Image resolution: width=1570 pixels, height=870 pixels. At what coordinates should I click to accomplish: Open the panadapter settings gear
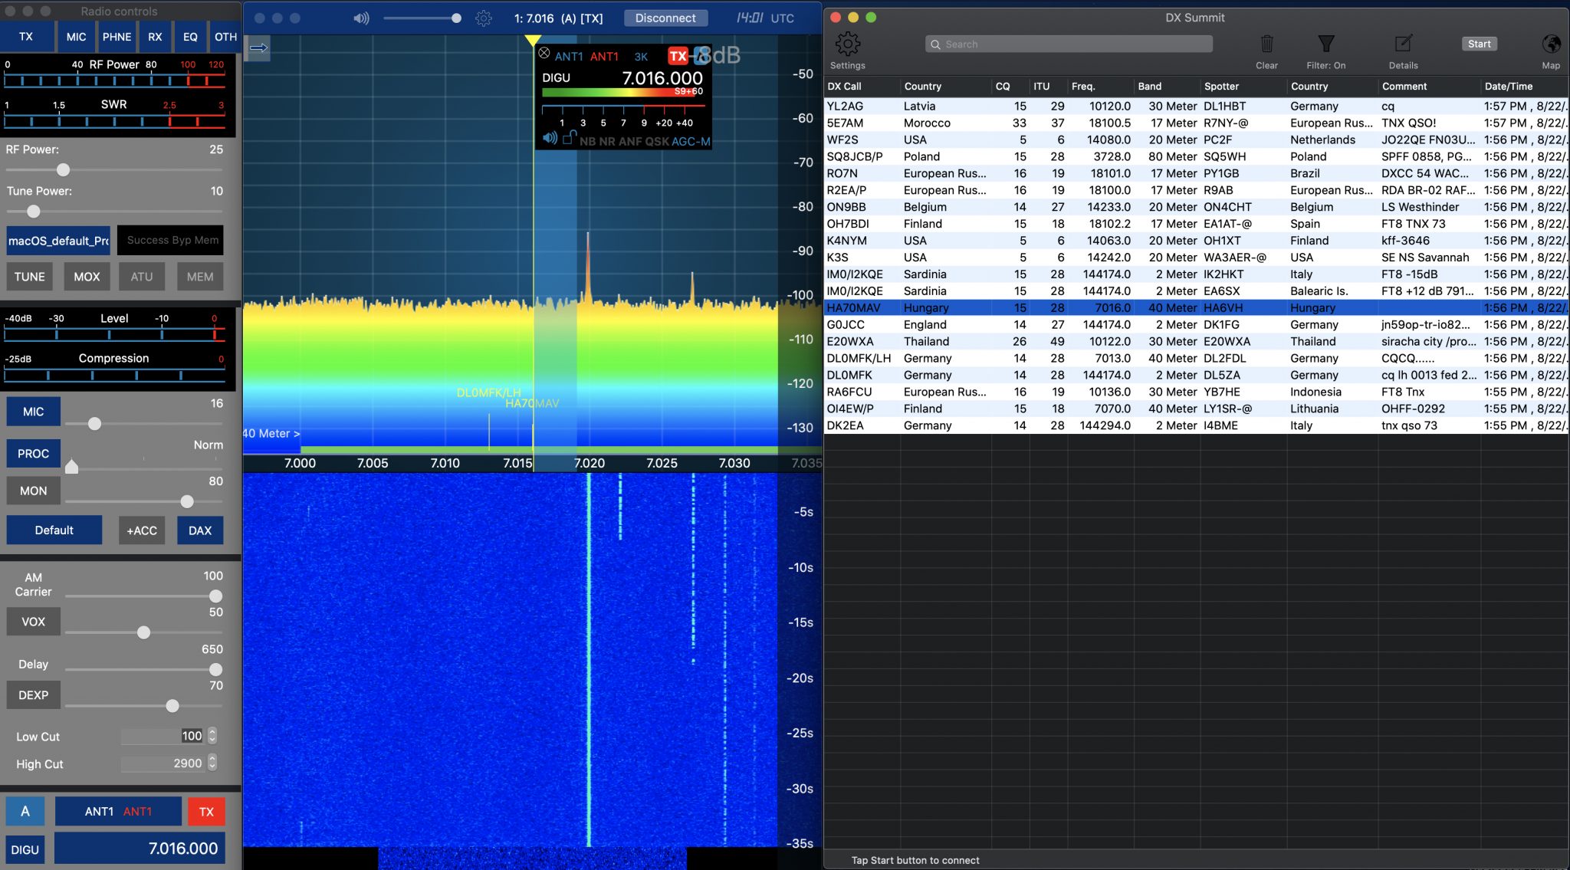(484, 18)
